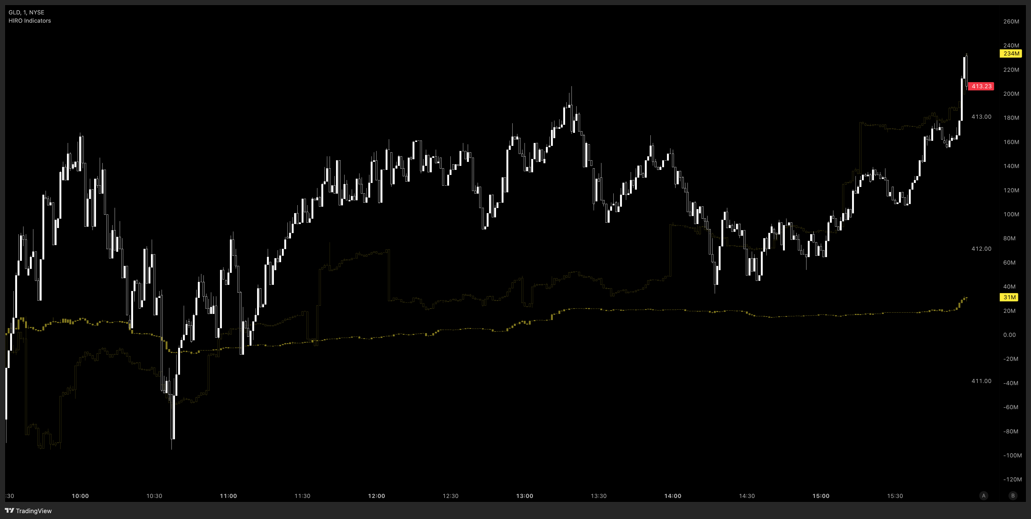Click the yellow 234M value label
The height and width of the screenshot is (519, 1031).
[1011, 54]
